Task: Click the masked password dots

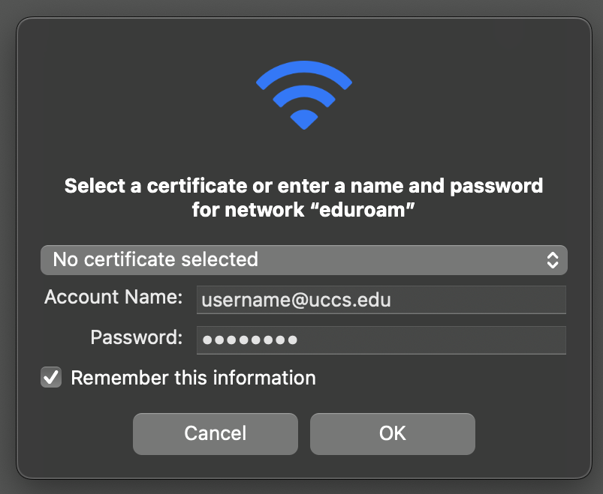Action: pyautogui.click(x=250, y=340)
